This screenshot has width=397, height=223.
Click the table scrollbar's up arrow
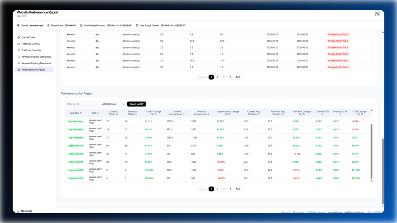371,111
